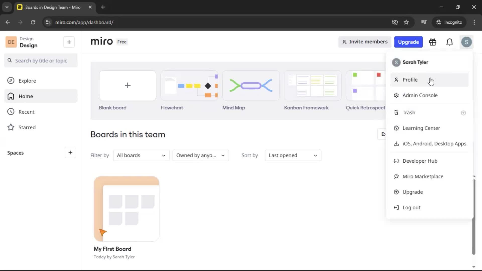Viewport: 482px width, 271px height.
Task: Choose the Flowchart template
Action: point(189,86)
